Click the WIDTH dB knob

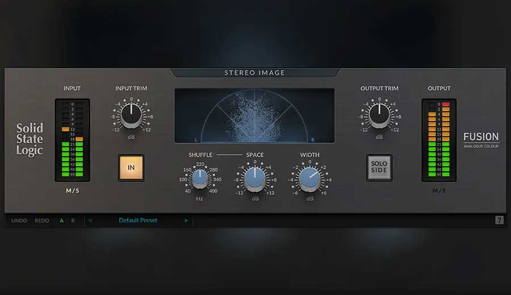tap(309, 179)
